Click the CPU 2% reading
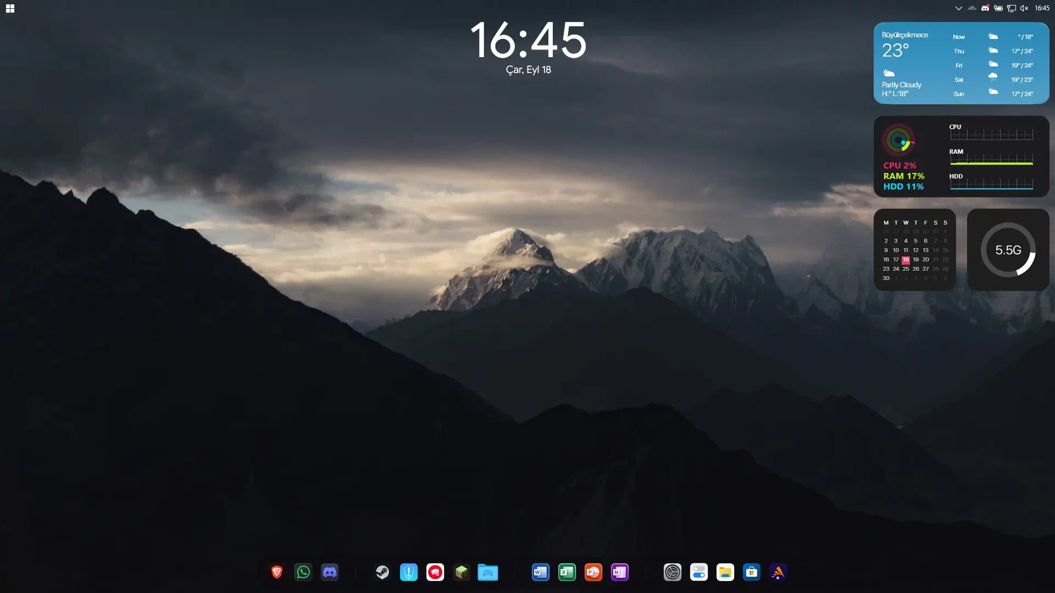1055x593 pixels. (899, 165)
